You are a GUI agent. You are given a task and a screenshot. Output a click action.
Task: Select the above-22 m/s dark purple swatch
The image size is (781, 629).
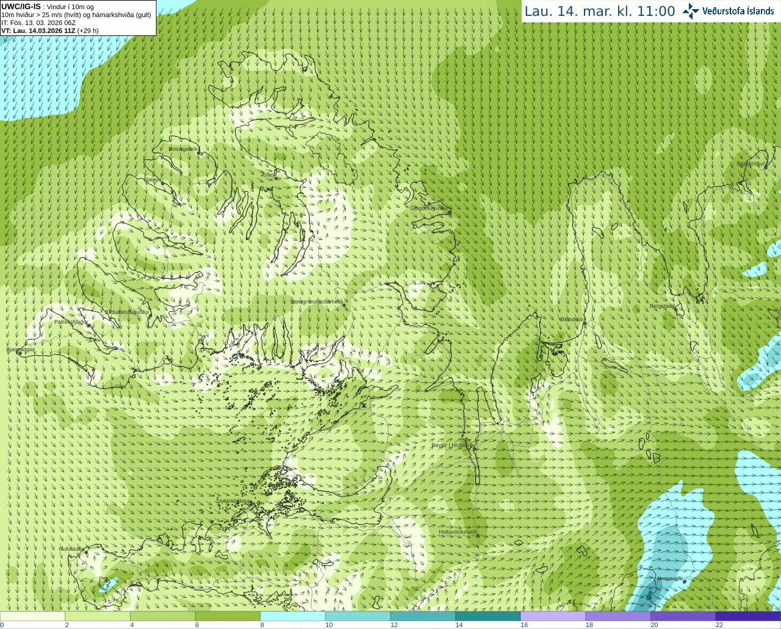coord(748,616)
